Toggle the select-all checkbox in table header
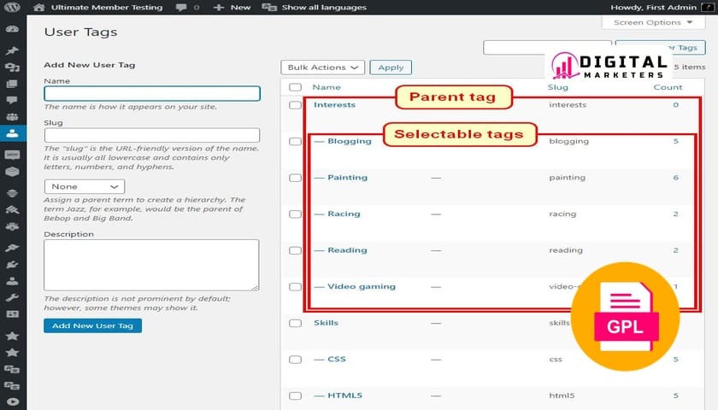Viewport: 718px width, 410px height. tap(296, 87)
